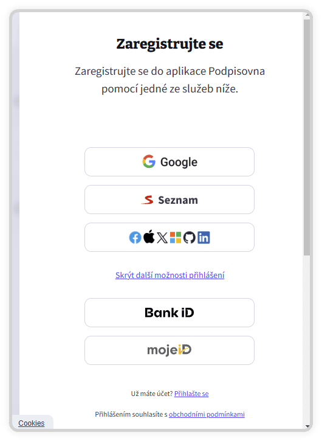Click the red Seznam S logo
The width and height of the screenshot is (322, 441).
coord(148,200)
